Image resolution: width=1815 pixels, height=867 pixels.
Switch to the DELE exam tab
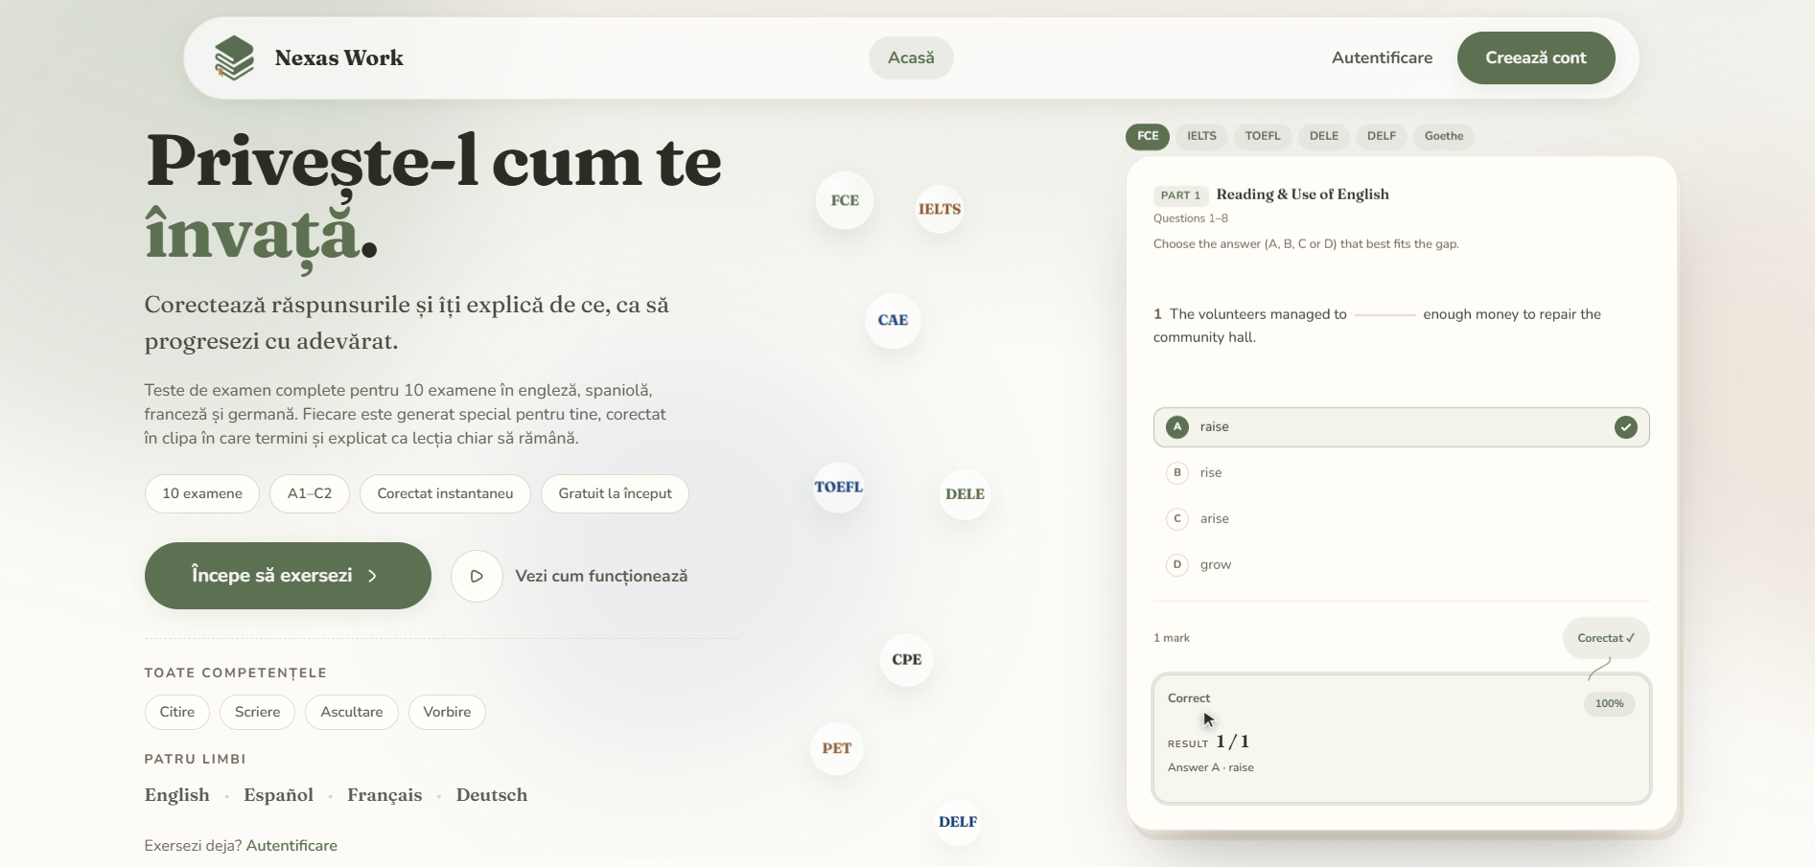click(x=1324, y=136)
